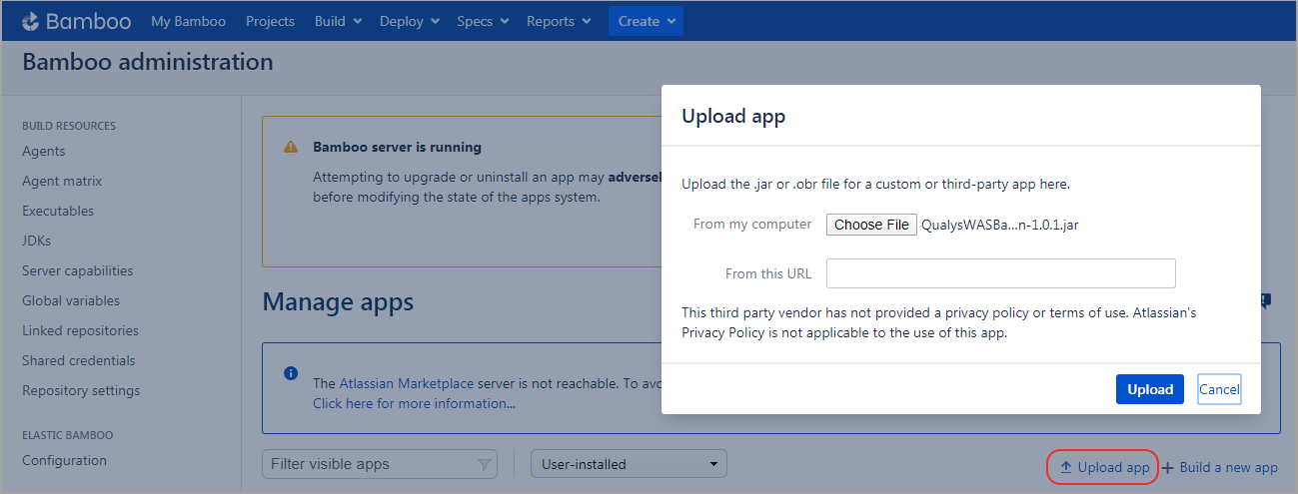The image size is (1298, 494).
Task: Go to Agents in sidebar
Action: click(x=44, y=151)
